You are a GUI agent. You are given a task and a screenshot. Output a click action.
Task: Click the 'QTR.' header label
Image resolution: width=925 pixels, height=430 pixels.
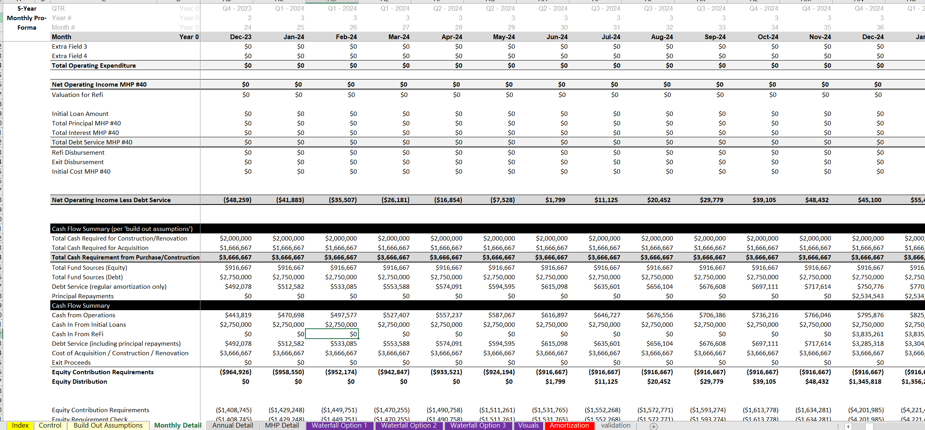(59, 8)
